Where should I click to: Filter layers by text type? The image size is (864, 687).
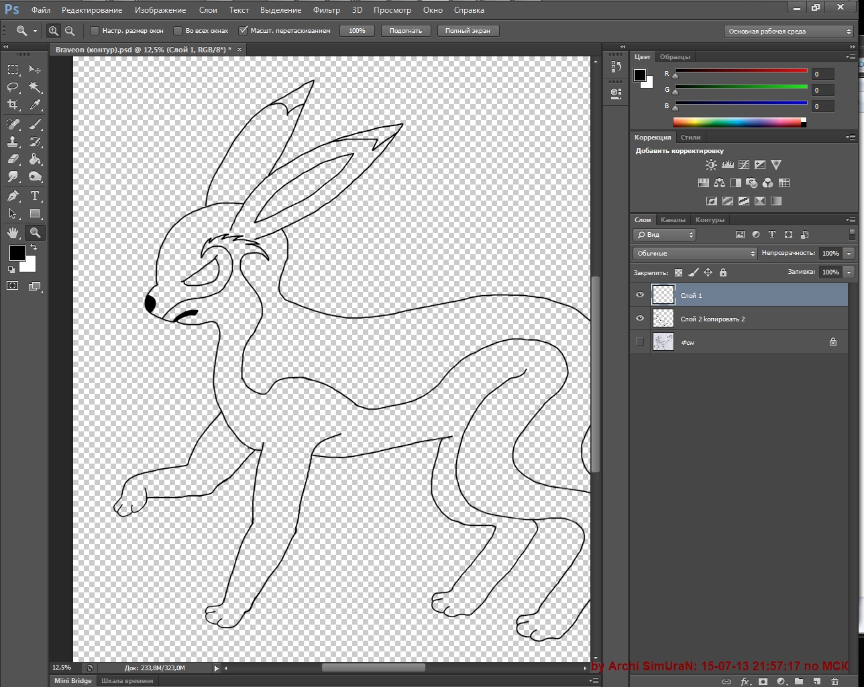pyautogui.click(x=772, y=235)
